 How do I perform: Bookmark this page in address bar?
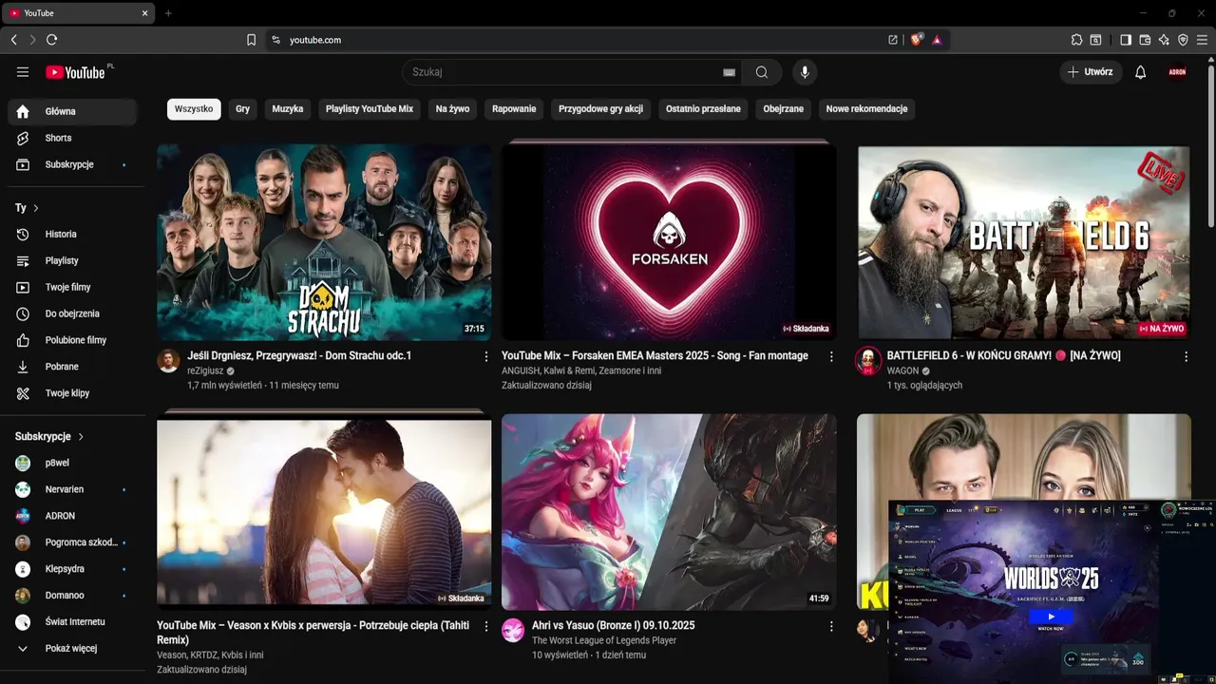252,40
